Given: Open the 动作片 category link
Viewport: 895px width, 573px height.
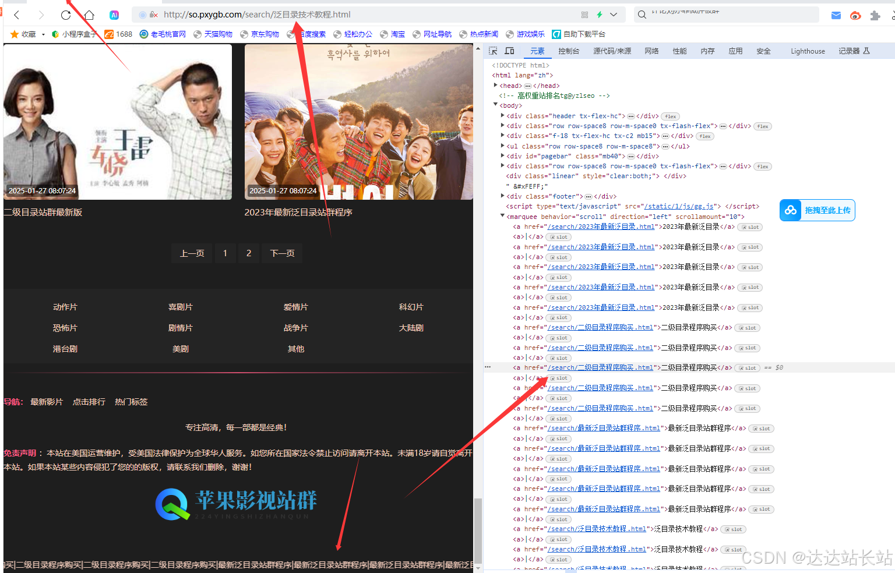Looking at the screenshot, I should [65, 307].
